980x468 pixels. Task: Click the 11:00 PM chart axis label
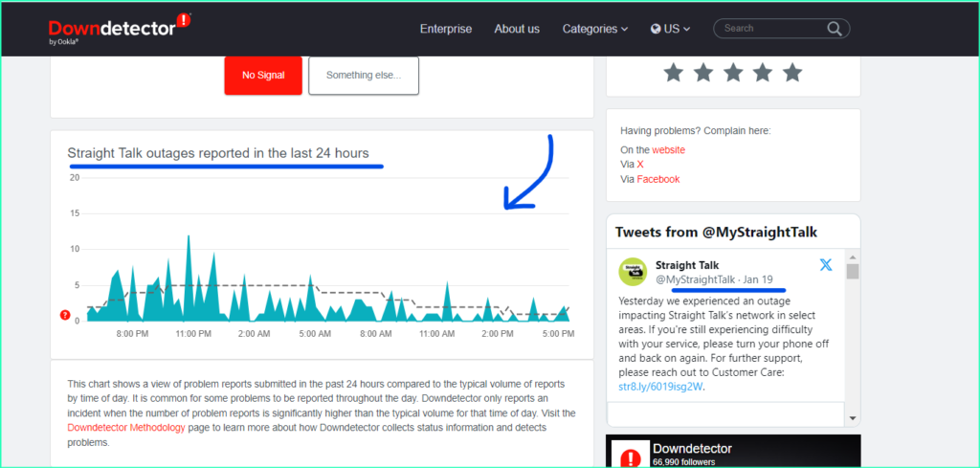click(193, 334)
